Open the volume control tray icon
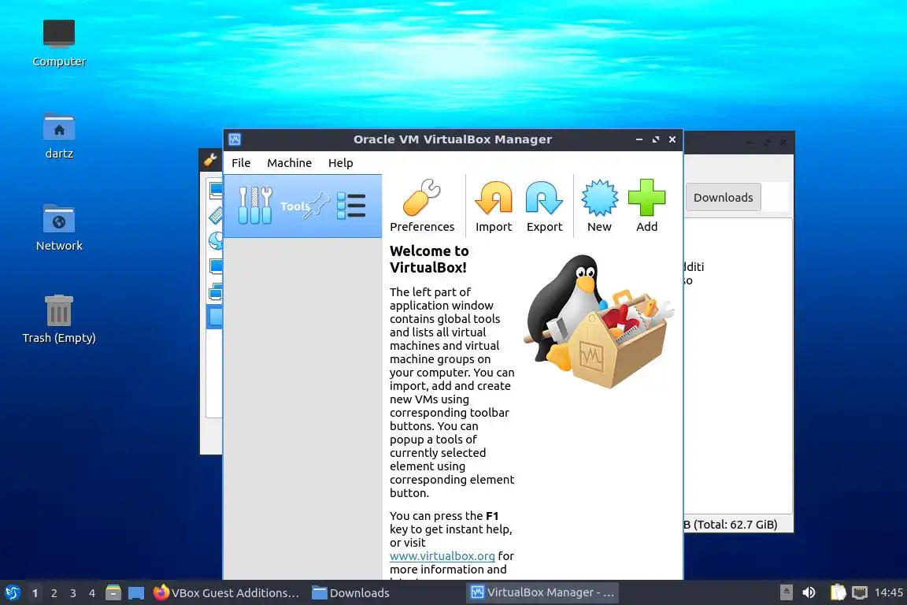 [x=809, y=592]
